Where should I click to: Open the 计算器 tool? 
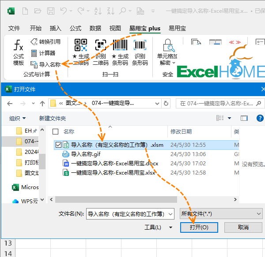click(43, 53)
